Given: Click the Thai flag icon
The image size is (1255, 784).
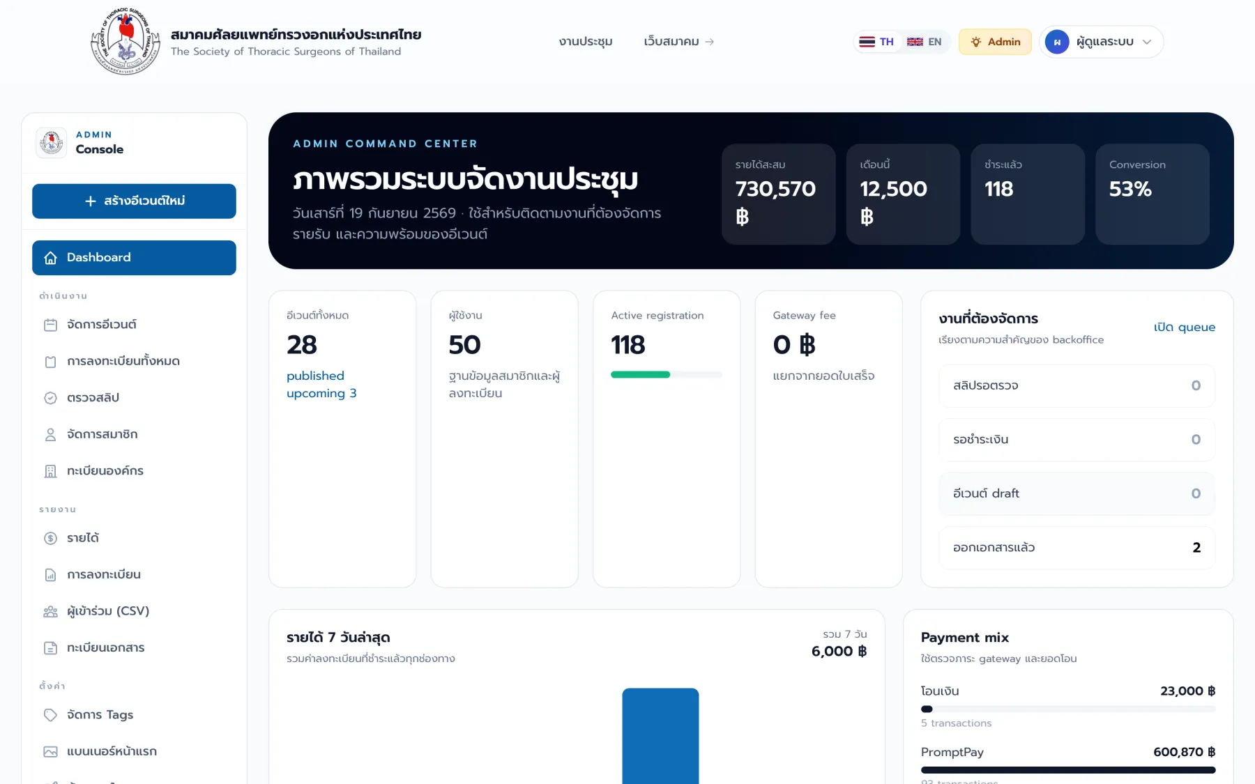Looking at the screenshot, I should 867,42.
